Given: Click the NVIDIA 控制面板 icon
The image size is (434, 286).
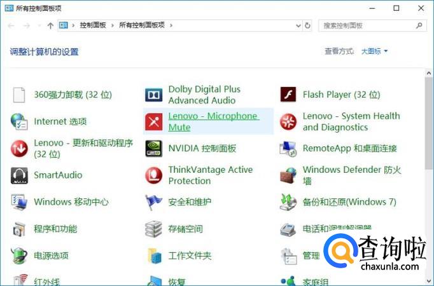Looking at the screenshot, I should 153,148.
